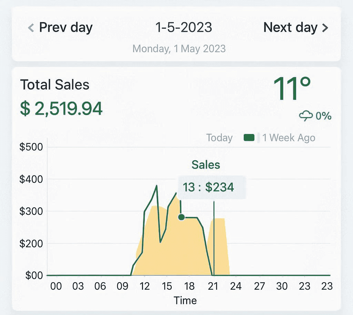Click the green legend color swatch
The image size is (353, 315).
pos(249,138)
